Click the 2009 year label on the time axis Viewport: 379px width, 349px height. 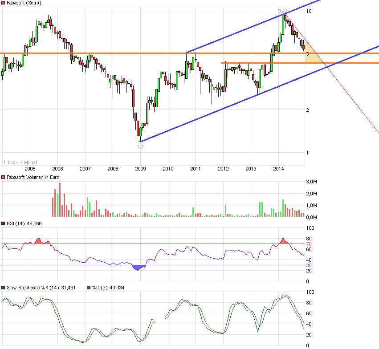click(140, 169)
